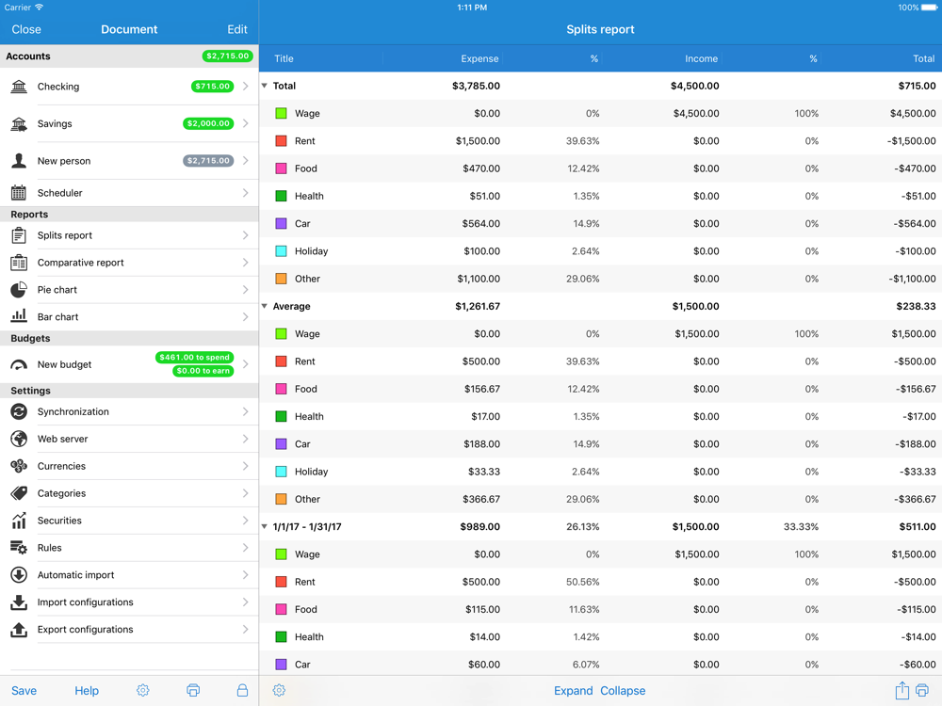
Task: Open New budget via its chevron
Action: tap(245, 364)
